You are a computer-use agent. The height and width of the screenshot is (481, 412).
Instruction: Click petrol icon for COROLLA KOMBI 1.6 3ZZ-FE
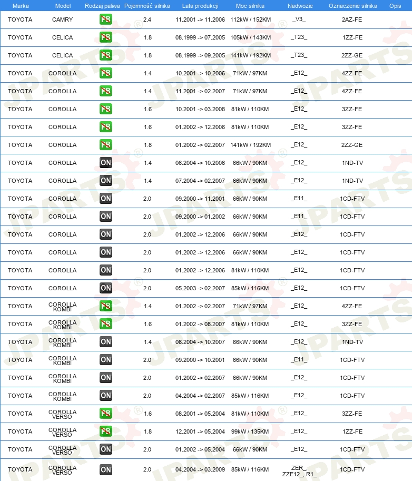click(x=105, y=324)
